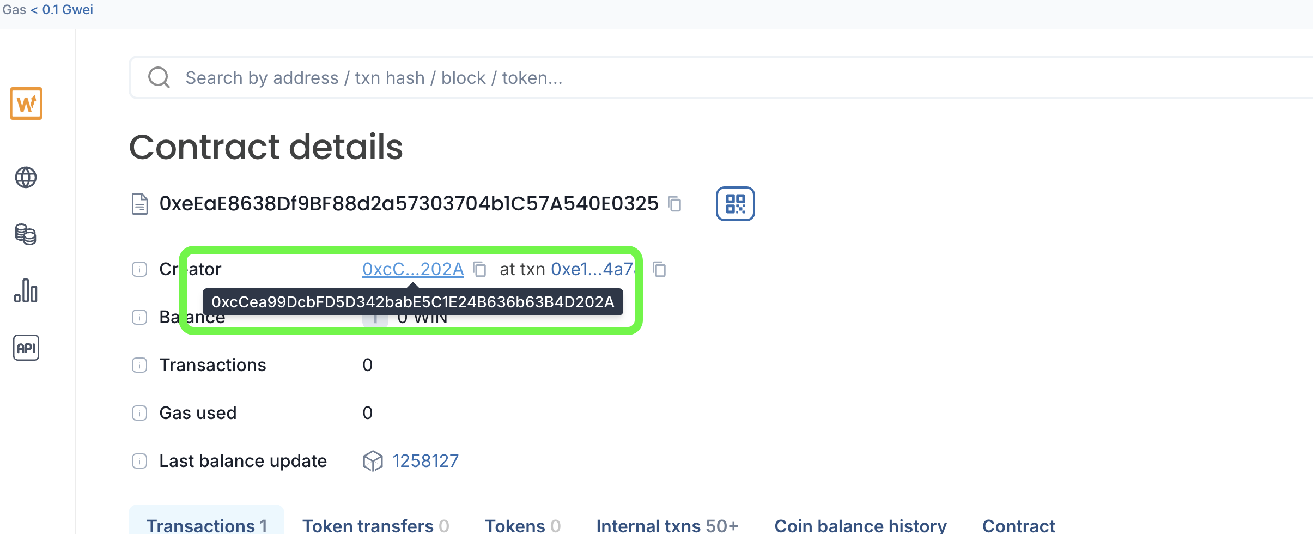The height and width of the screenshot is (534, 1313).
Task: Open the tokens coins icon in sidebar
Action: pos(26,234)
